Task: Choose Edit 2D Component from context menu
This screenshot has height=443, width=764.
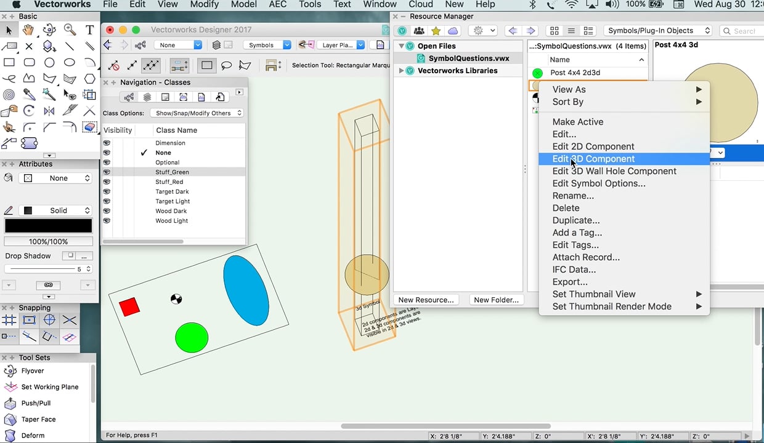Action: [x=593, y=146]
